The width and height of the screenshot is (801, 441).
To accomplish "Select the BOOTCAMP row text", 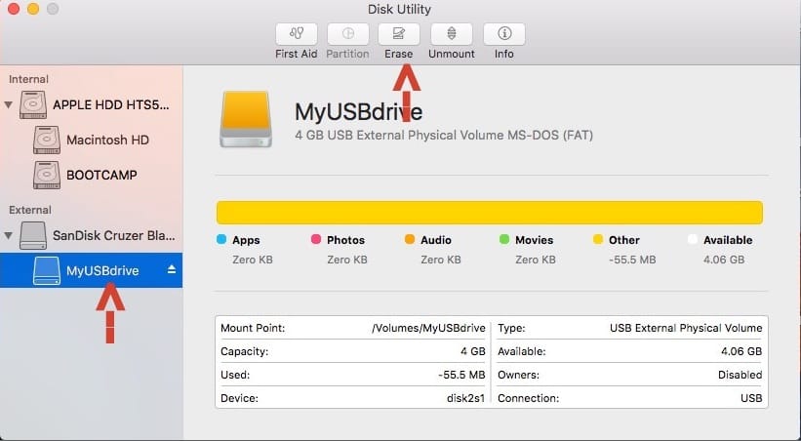I will [101, 176].
